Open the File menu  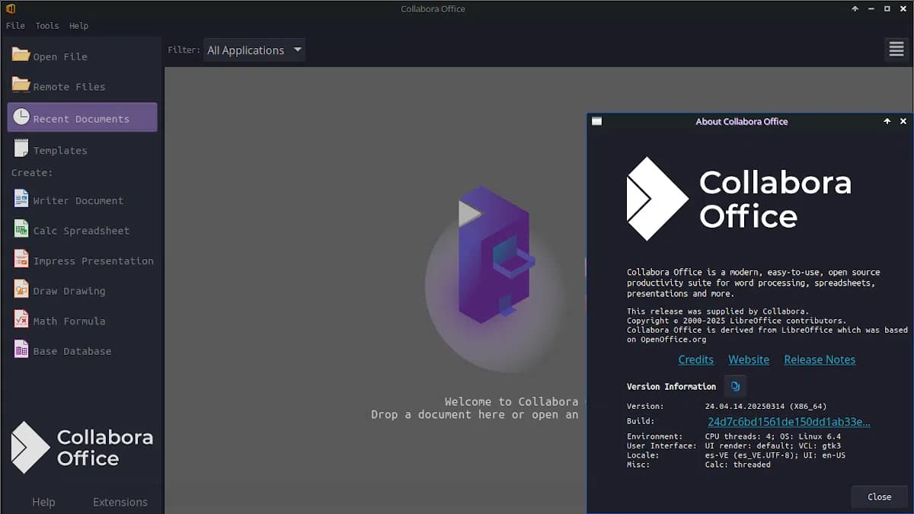[15, 25]
